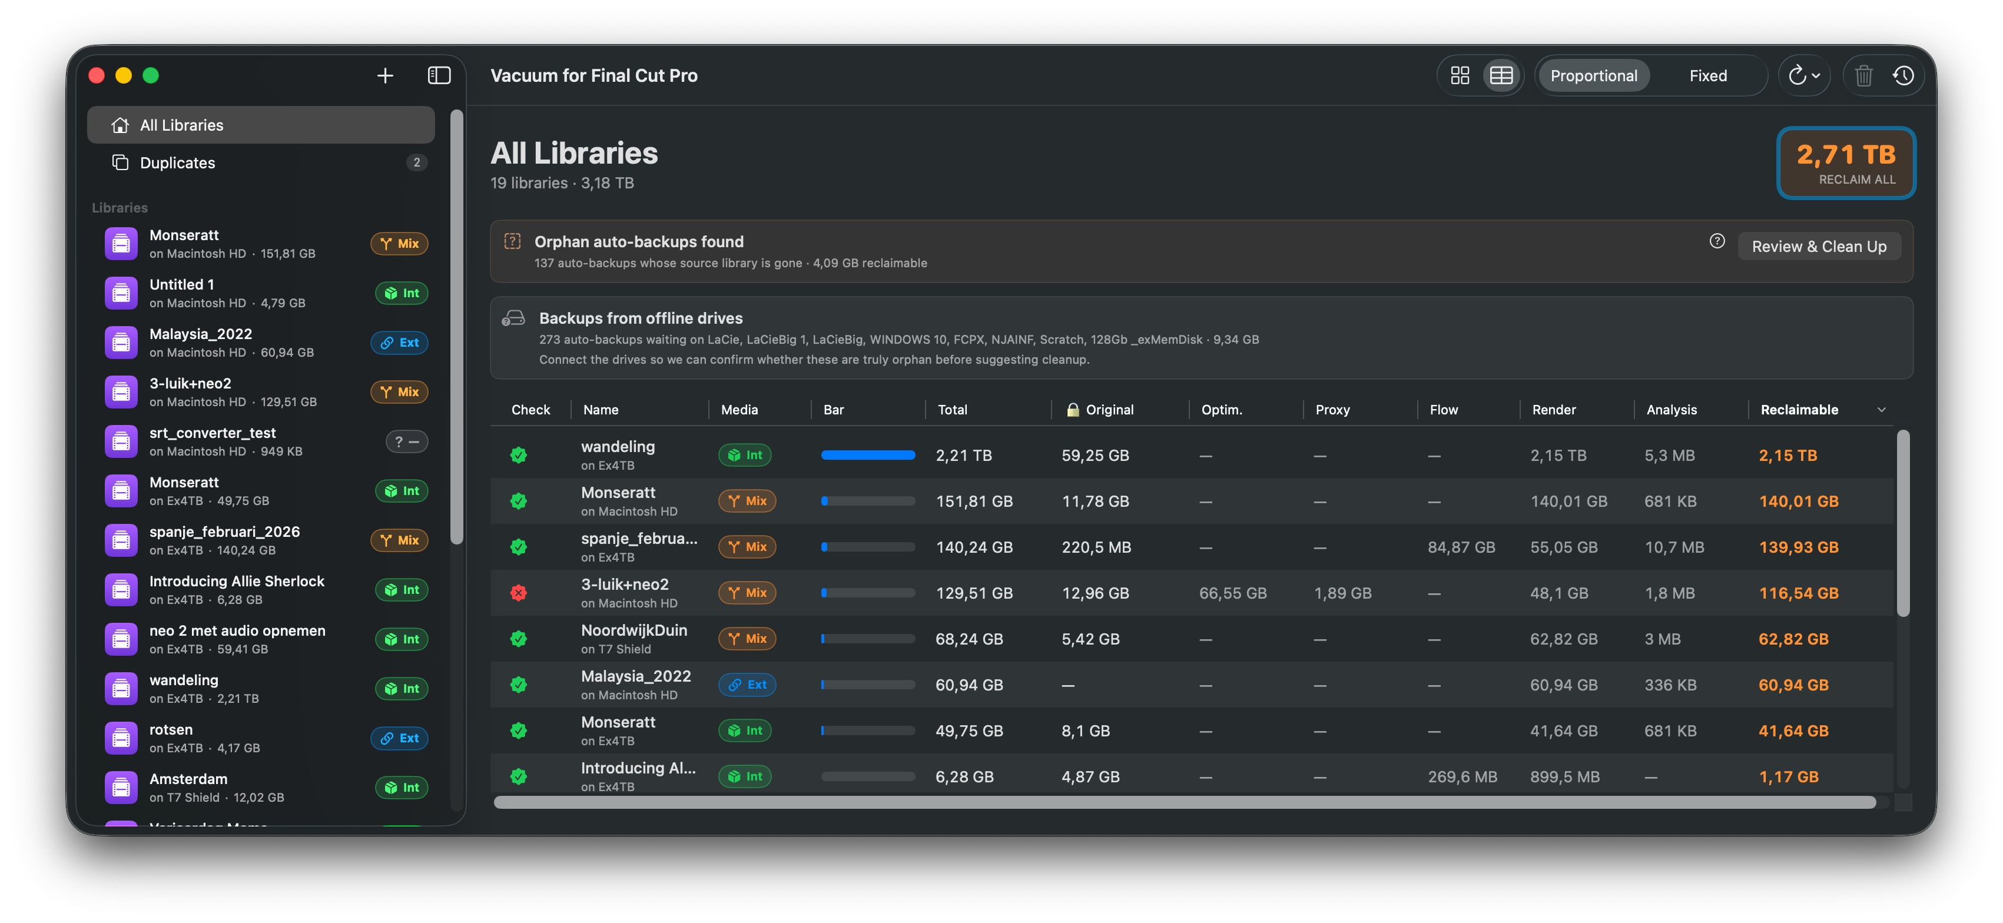Toggle check for Malaysia_2022 table row
The height and width of the screenshot is (923, 2003).
519,685
